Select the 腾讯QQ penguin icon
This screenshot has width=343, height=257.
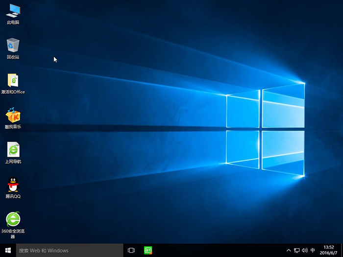tap(13, 185)
